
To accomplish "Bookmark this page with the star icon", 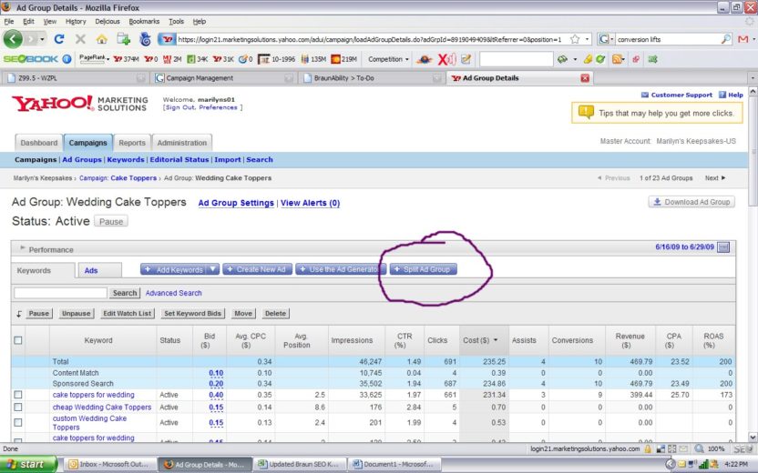I will [x=575, y=39].
